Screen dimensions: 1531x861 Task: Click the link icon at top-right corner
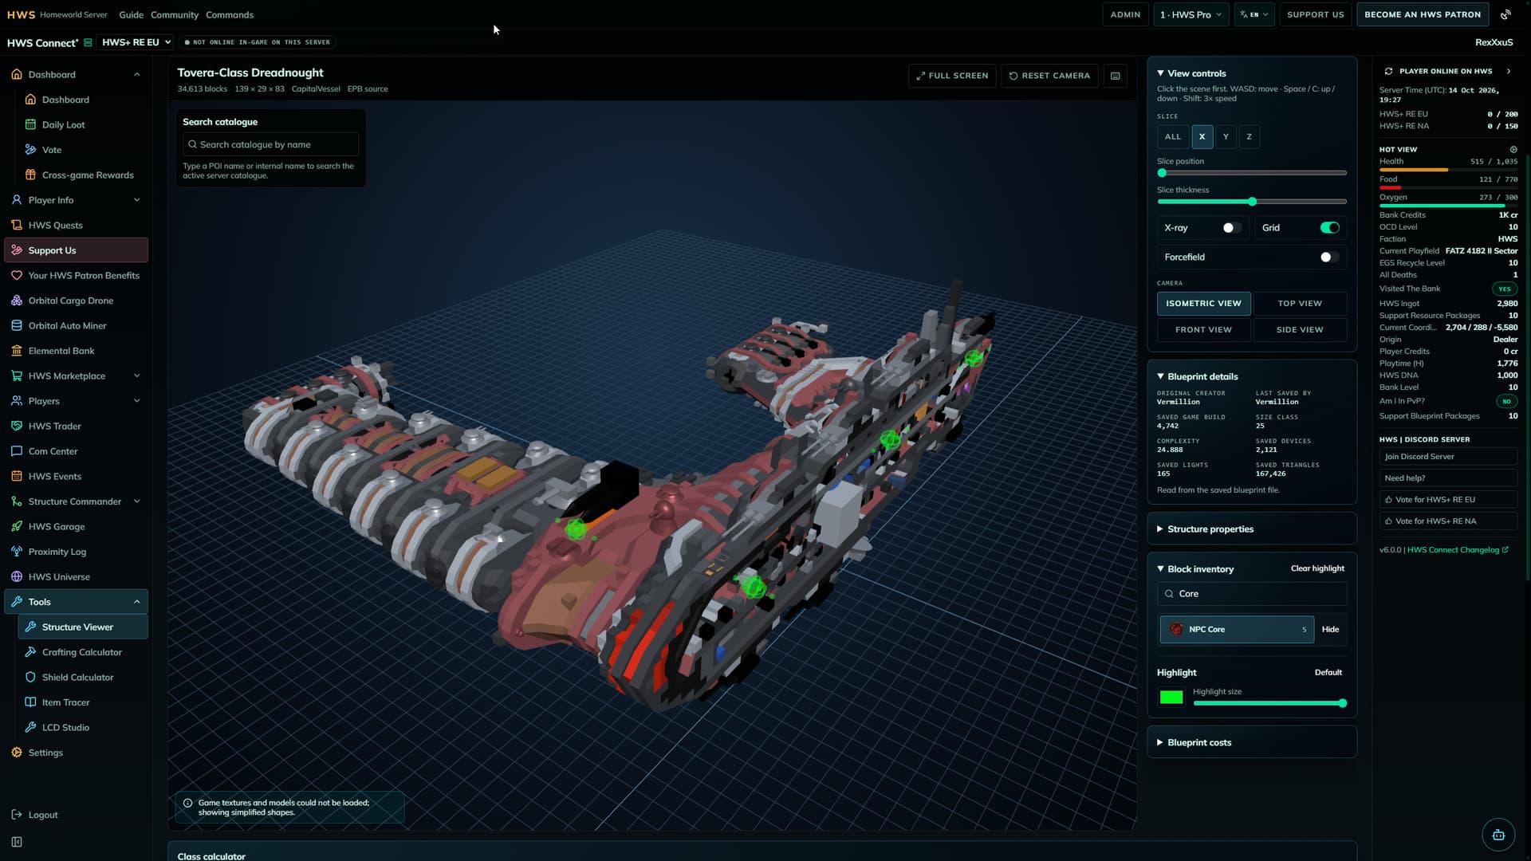pos(1505,14)
